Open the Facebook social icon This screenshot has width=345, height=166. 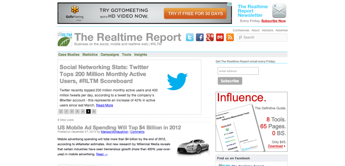pos(200,37)
